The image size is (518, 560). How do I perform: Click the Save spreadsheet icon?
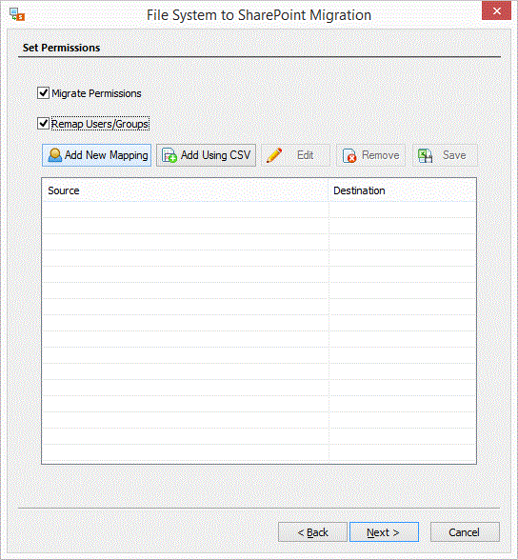pos(426,156)
